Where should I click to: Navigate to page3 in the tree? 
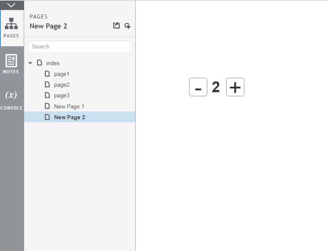pos(62,96)
